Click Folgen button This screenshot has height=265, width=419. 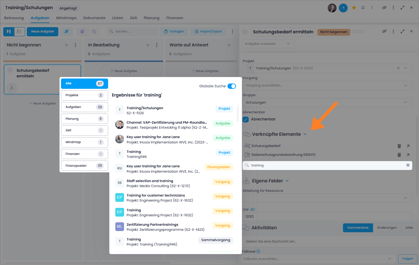pos(408,259)
